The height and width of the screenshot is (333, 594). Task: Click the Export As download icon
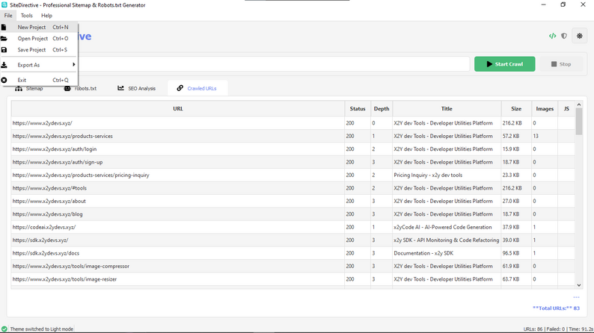coord(4,65)
